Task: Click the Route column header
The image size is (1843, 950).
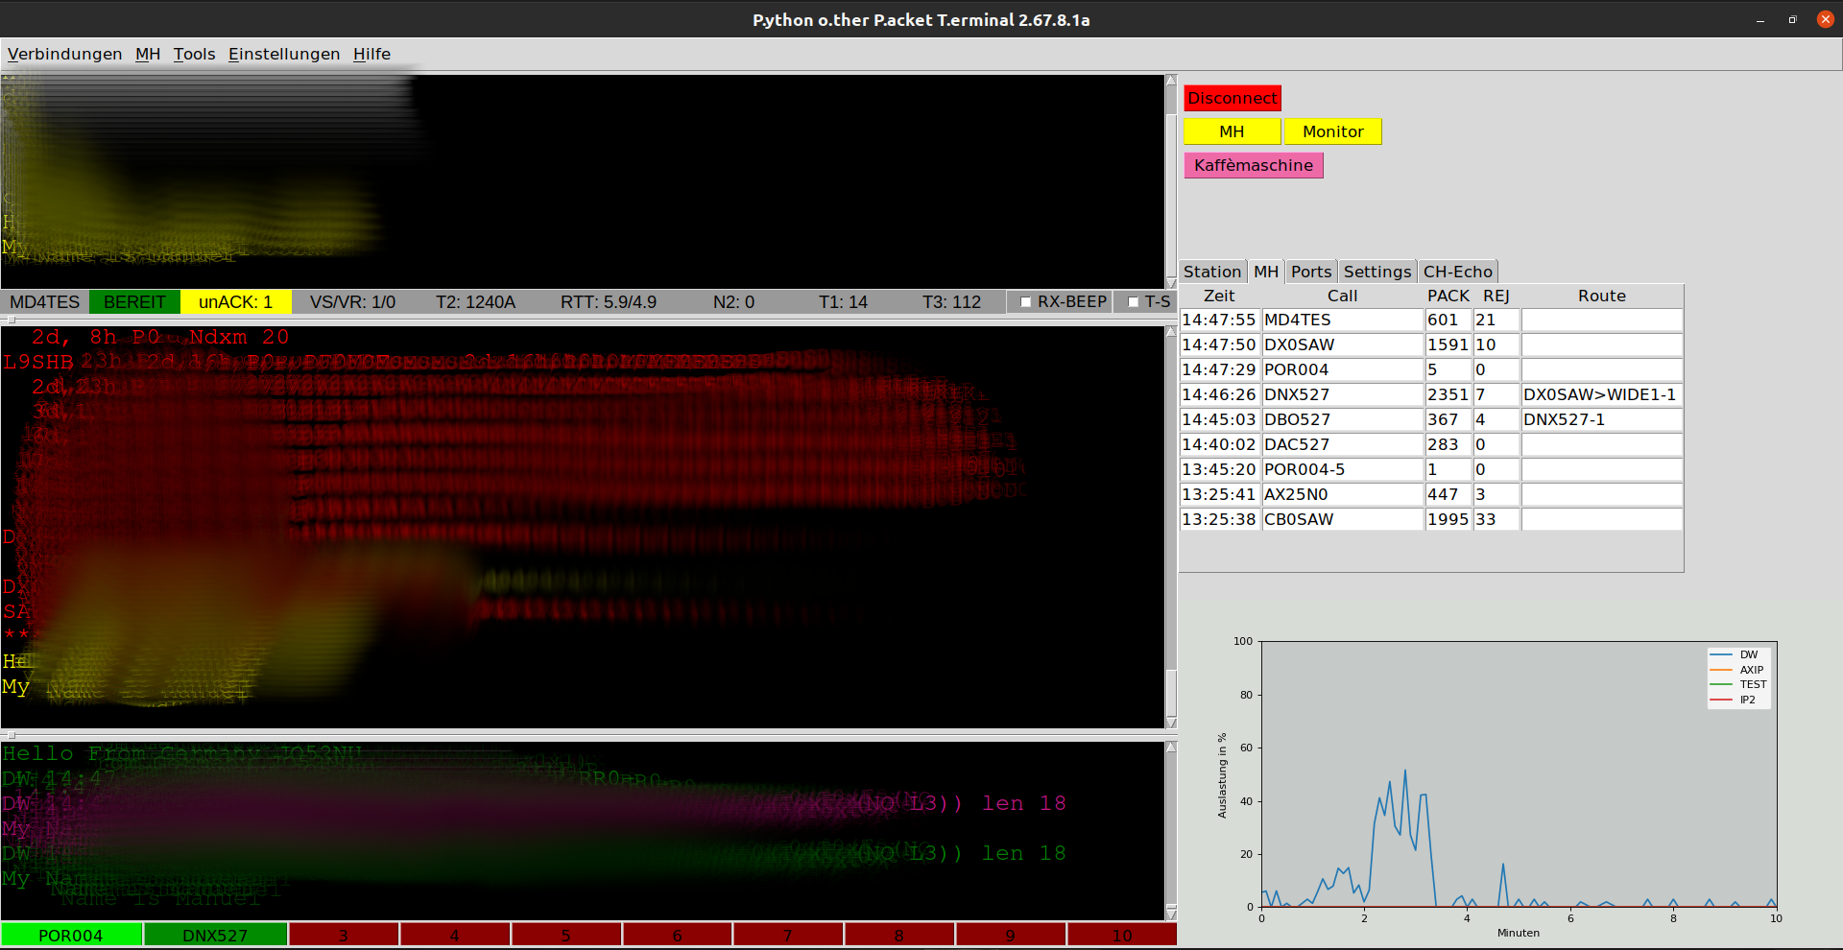Action: point(1602,296)
